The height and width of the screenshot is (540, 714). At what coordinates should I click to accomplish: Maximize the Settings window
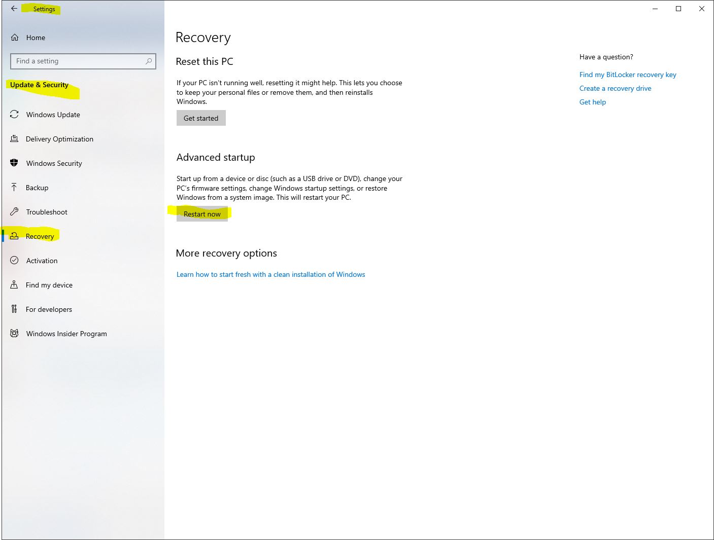[x=678, y=9]
